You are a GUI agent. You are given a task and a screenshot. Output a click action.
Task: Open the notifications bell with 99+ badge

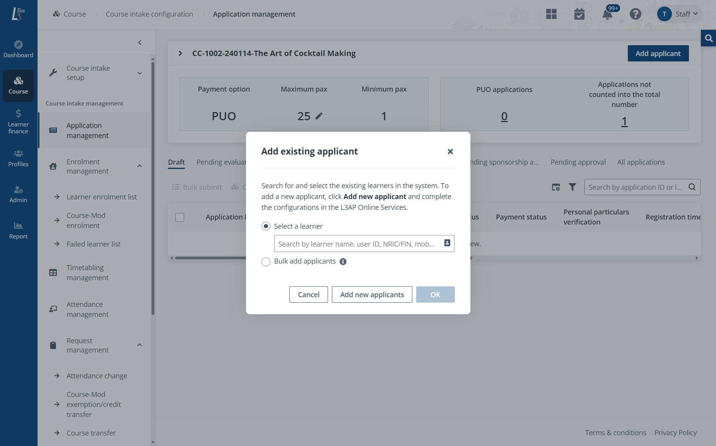607,14
